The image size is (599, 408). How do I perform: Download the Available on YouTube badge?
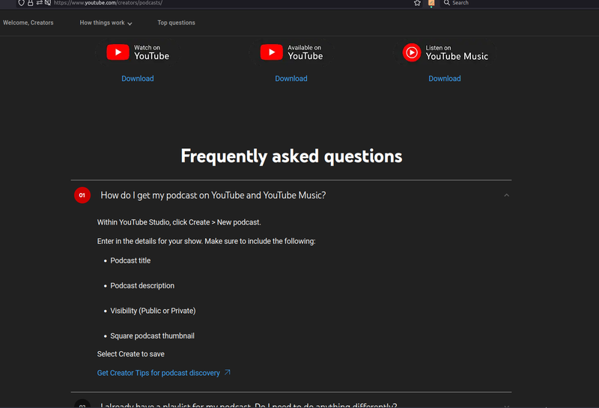(x=291, y=79)
